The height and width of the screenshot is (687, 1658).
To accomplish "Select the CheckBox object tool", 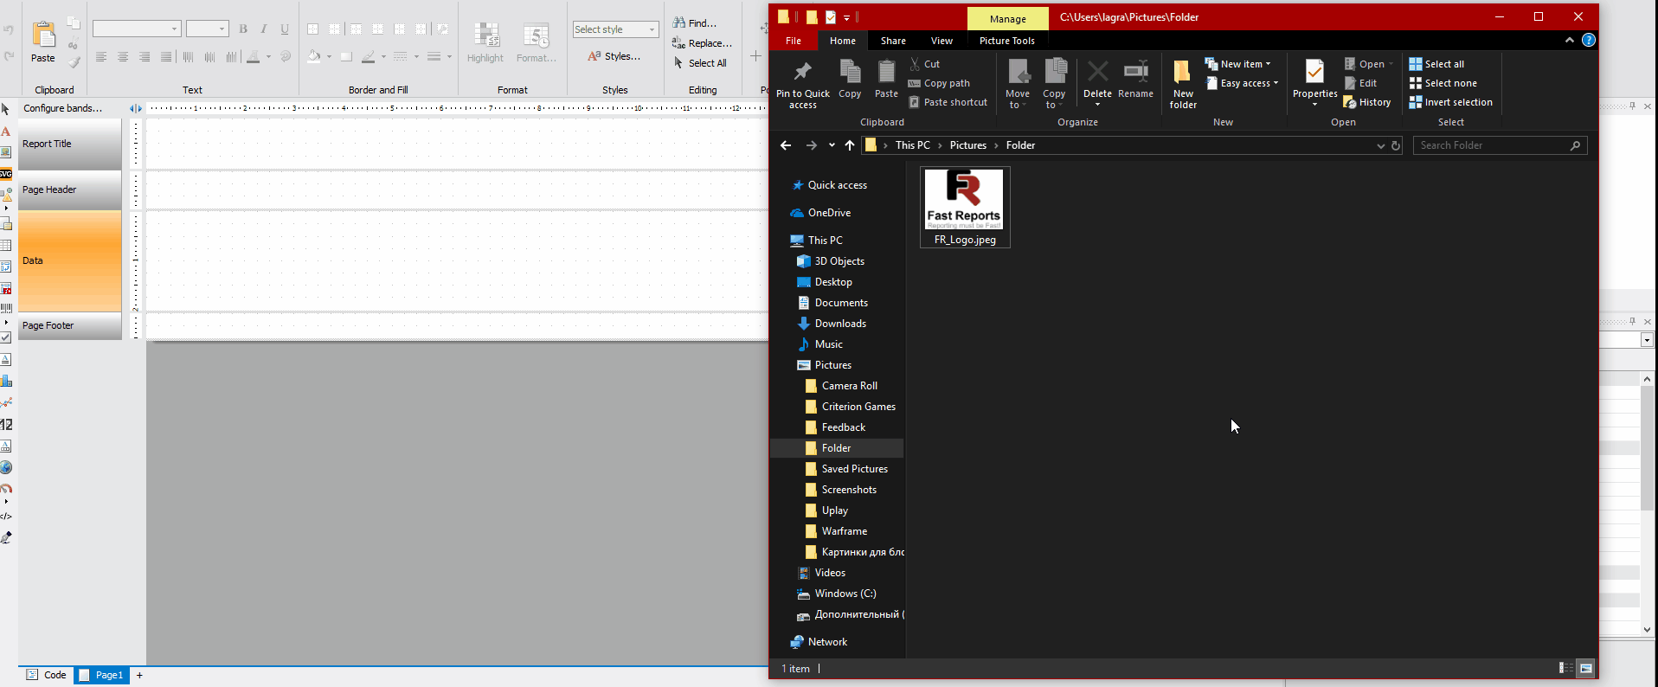I will click(5, 337).
